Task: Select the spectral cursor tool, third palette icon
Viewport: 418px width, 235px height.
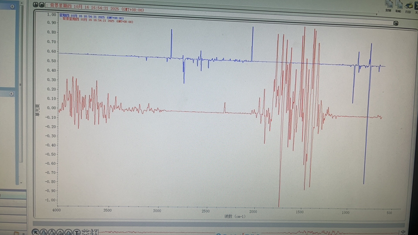Action: 52,232
